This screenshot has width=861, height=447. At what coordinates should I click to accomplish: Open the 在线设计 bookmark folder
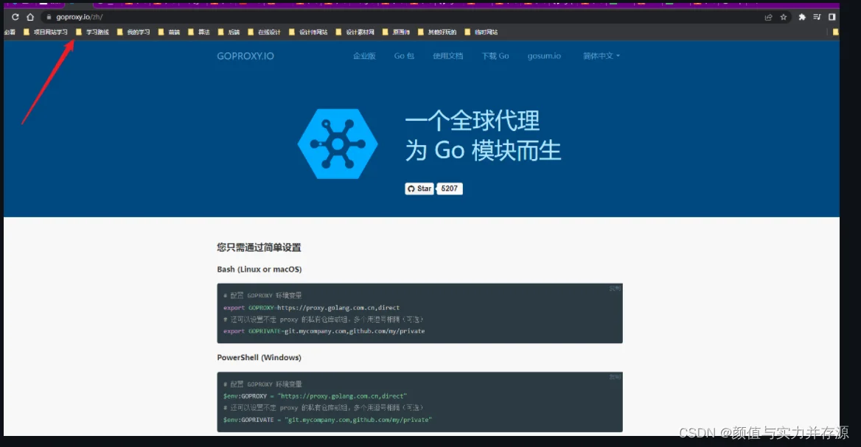tap(264, 32)
